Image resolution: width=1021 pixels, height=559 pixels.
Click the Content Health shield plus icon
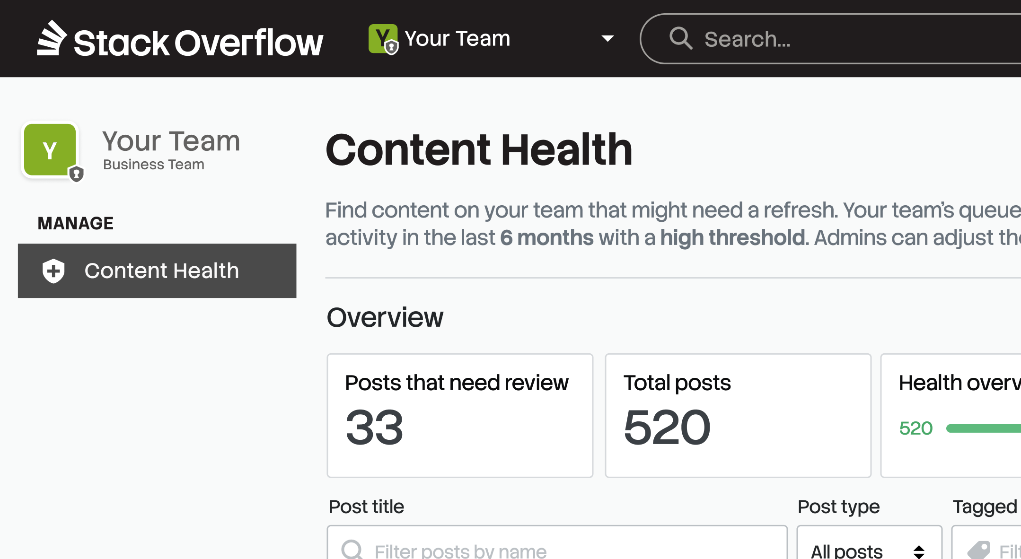pos(53,271)
